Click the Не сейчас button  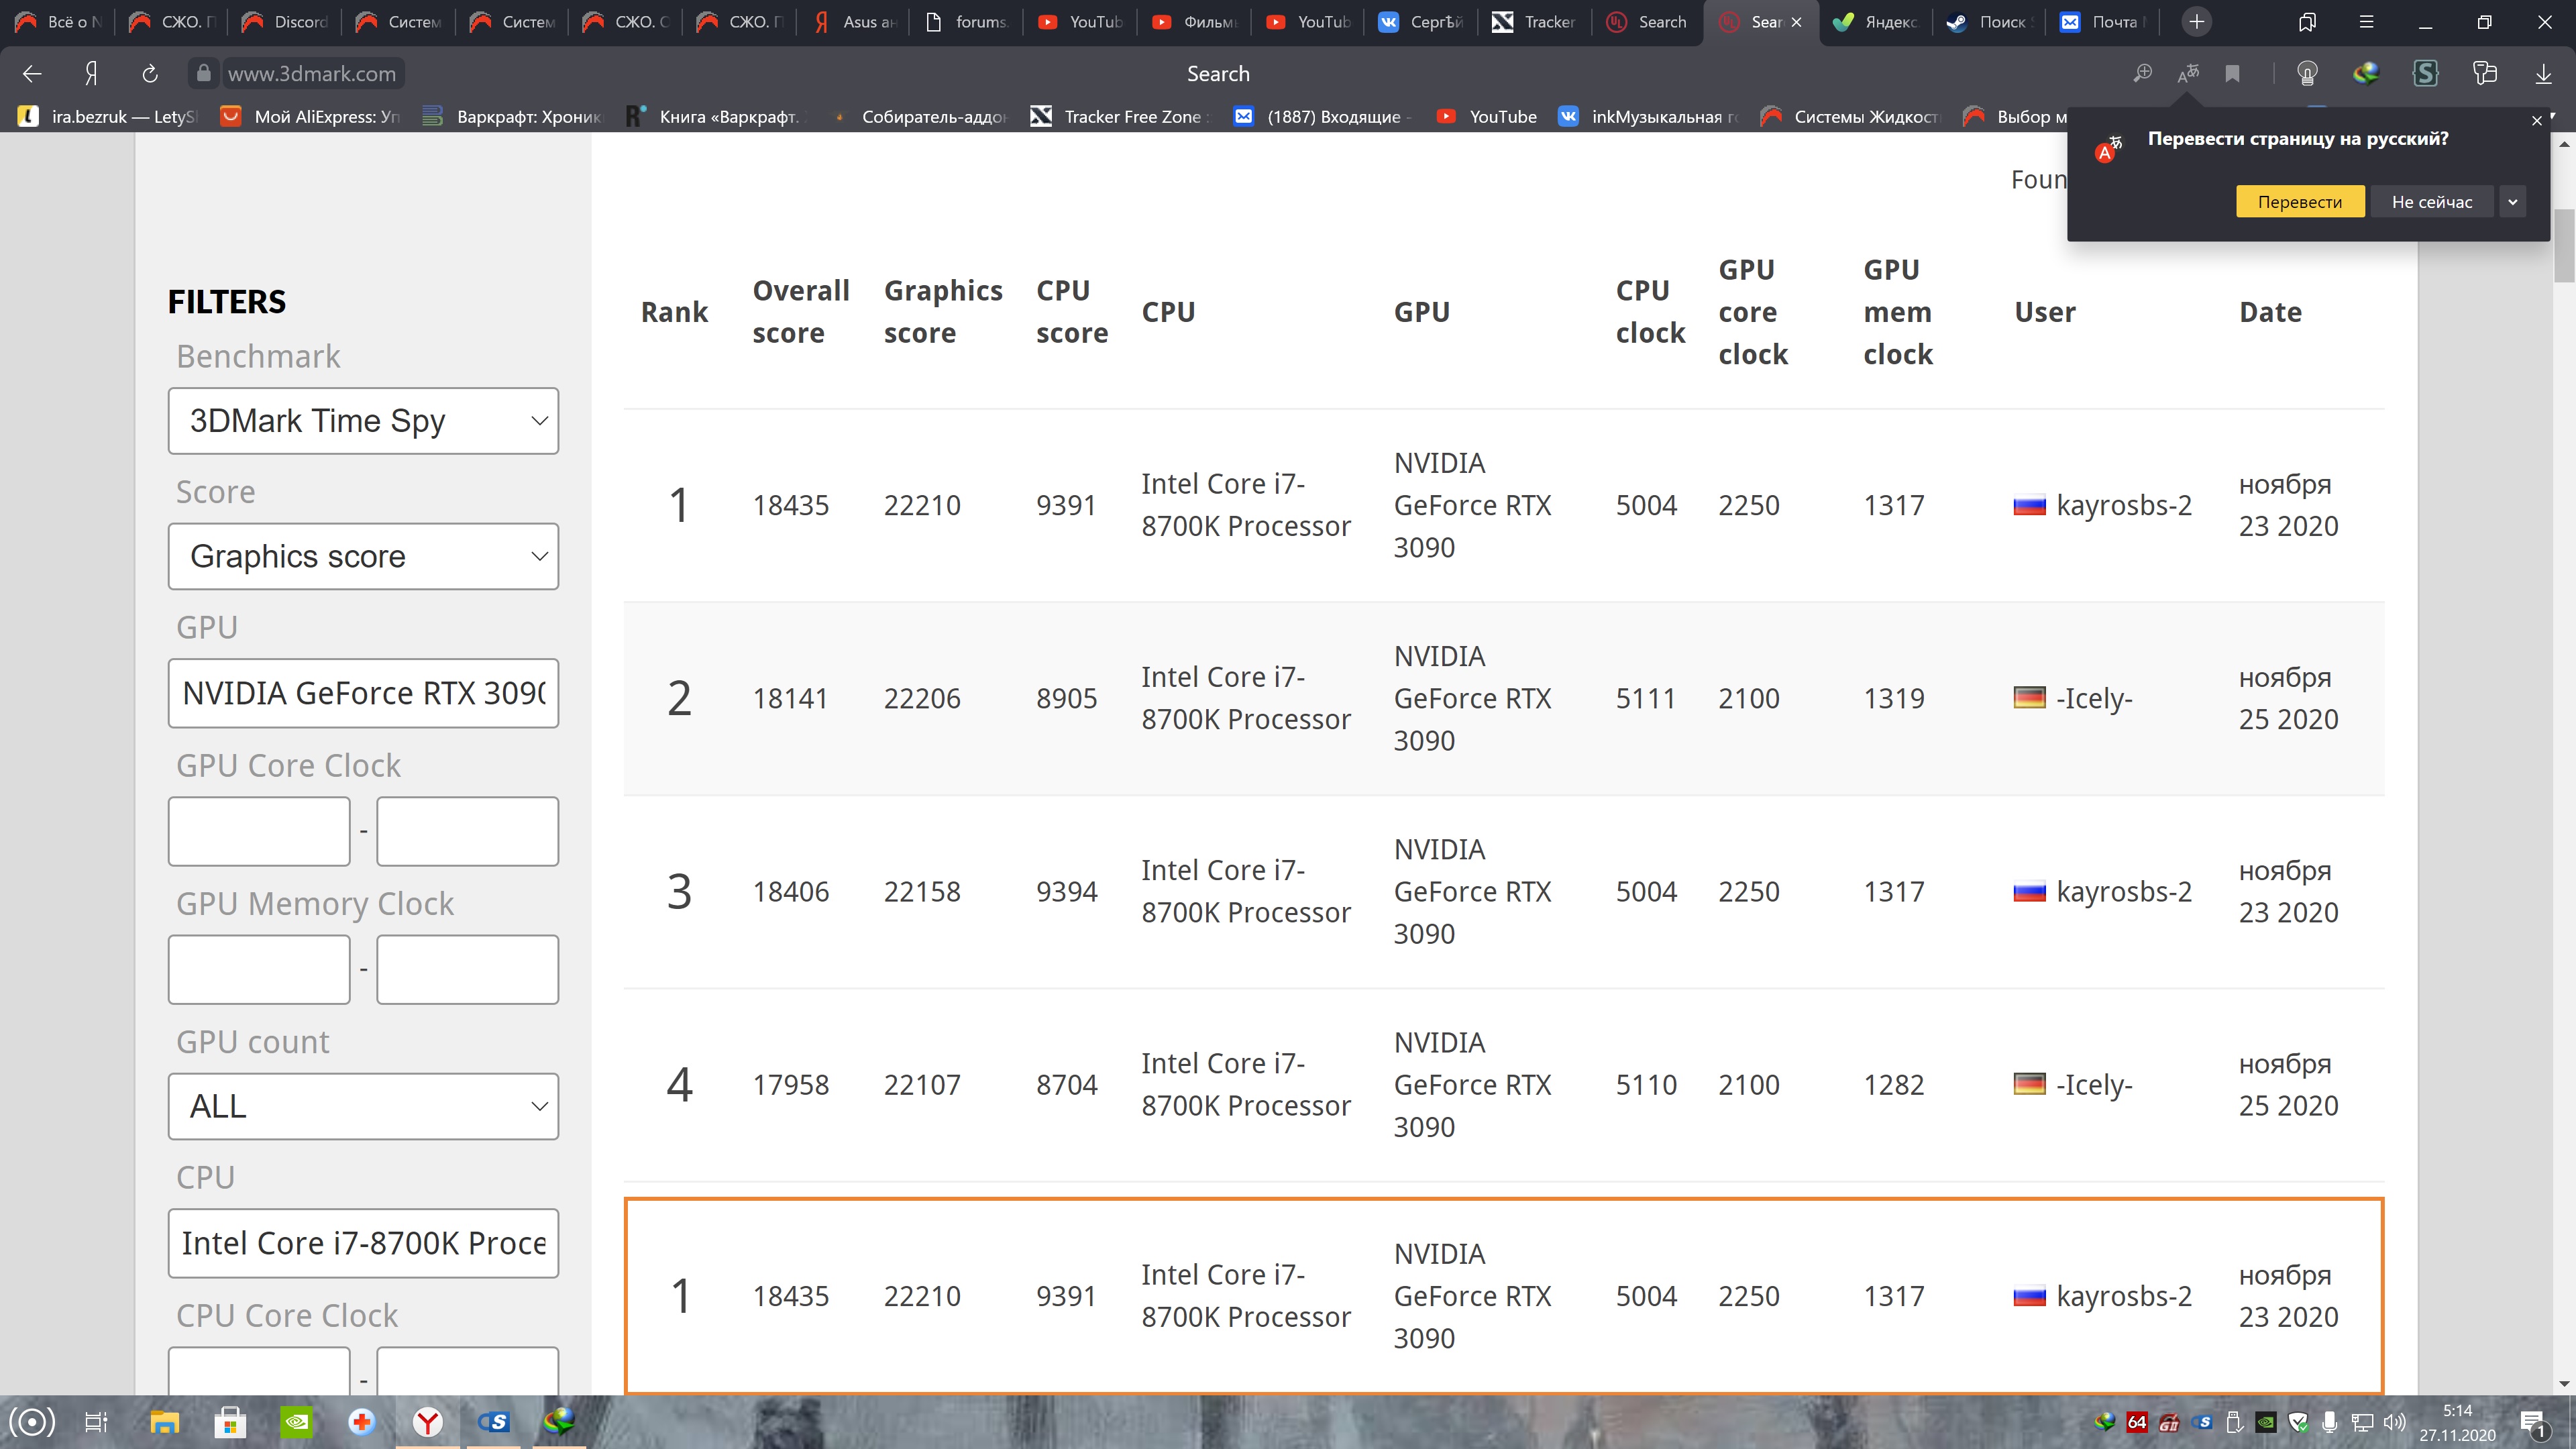coord(2431,201)
